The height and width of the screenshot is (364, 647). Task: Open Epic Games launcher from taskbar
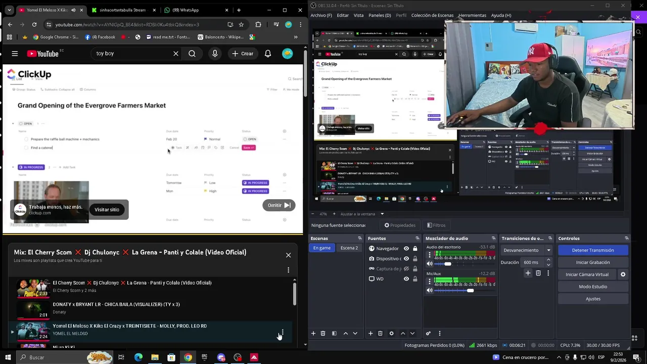click(205, 357)
